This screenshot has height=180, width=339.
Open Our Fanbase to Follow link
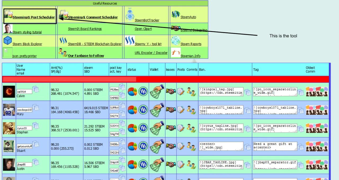tap(86, 56)
